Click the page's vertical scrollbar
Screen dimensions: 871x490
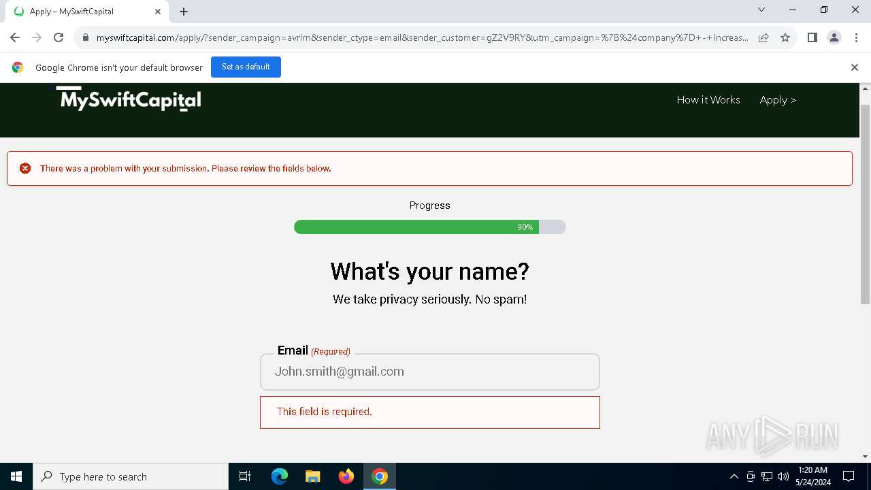click(x=866, y=204)
